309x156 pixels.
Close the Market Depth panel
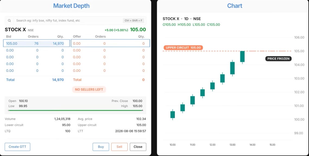click(138, 147)
